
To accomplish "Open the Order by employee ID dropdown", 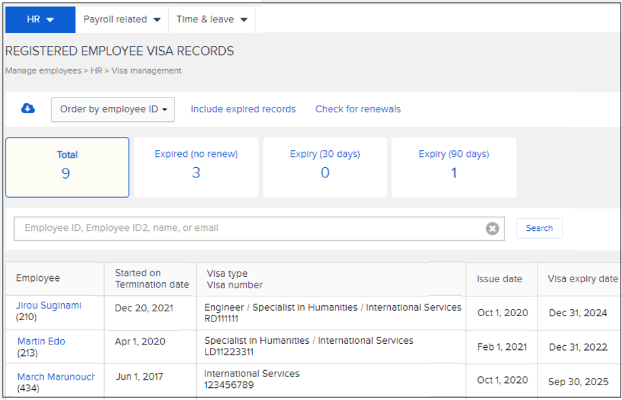I will pyautogui.click(x=112, y=109).
